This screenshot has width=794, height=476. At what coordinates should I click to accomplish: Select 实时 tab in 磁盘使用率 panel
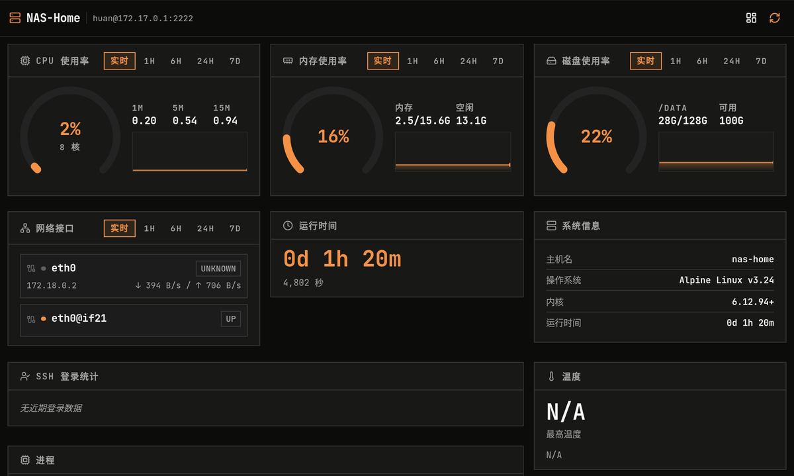(646, 61)
